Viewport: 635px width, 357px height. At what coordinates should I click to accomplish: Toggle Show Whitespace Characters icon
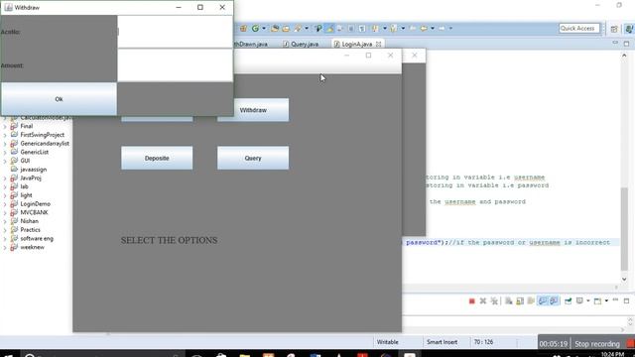click(362, 29)
